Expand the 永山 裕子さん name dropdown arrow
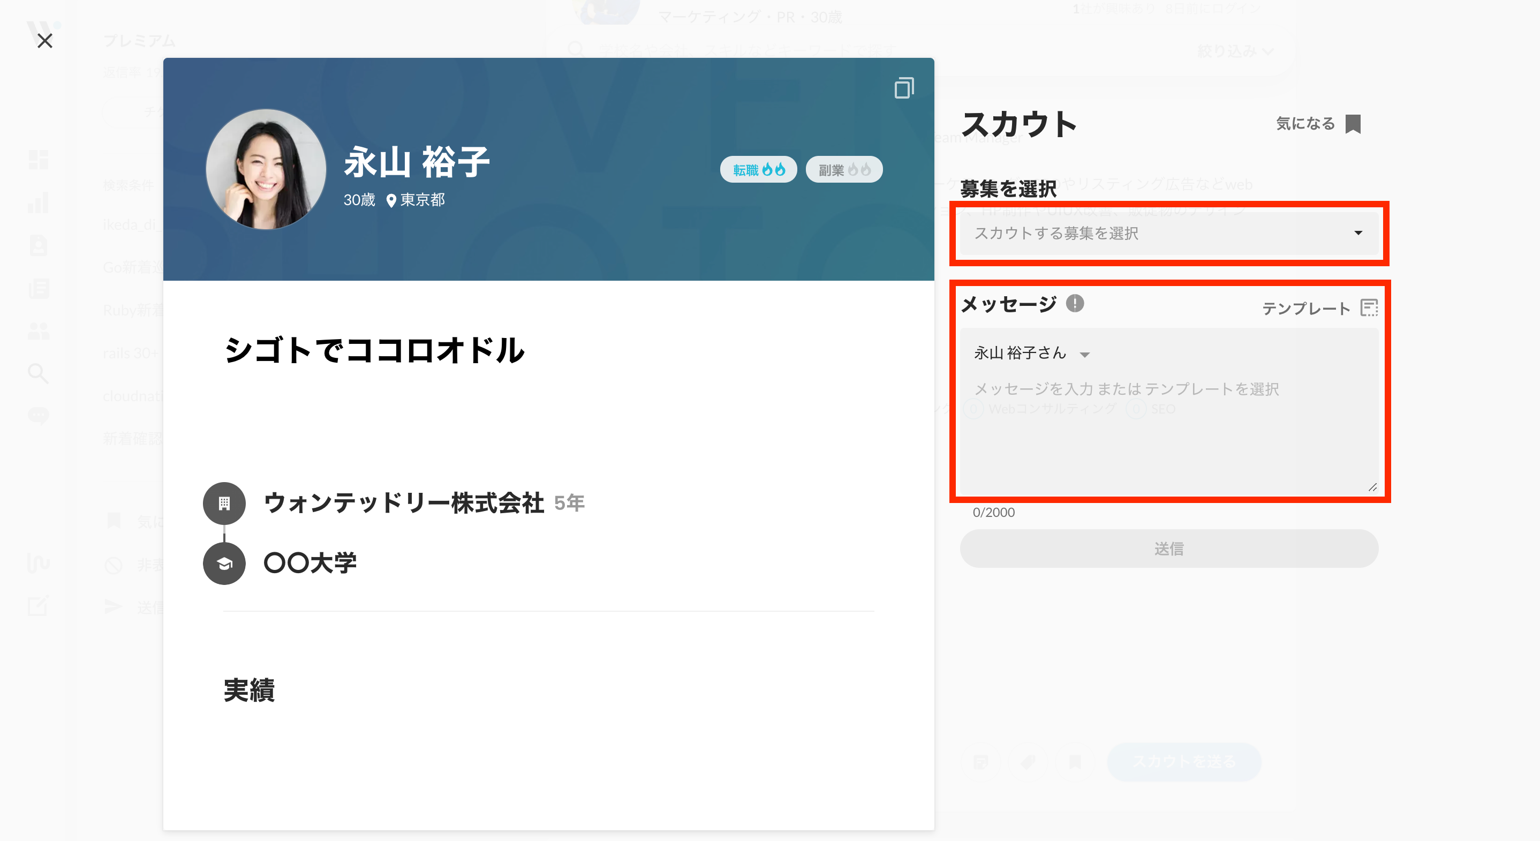This screenshot has width=1540, height=841. (1084, 355)
